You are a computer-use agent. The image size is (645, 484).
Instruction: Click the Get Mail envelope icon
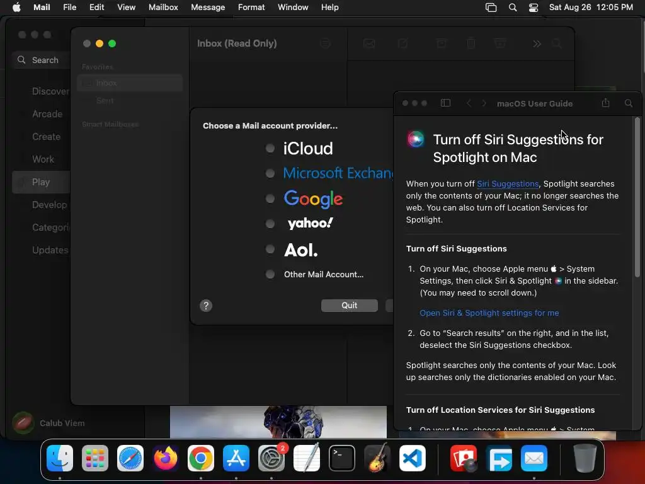click(x=369, y=43)
